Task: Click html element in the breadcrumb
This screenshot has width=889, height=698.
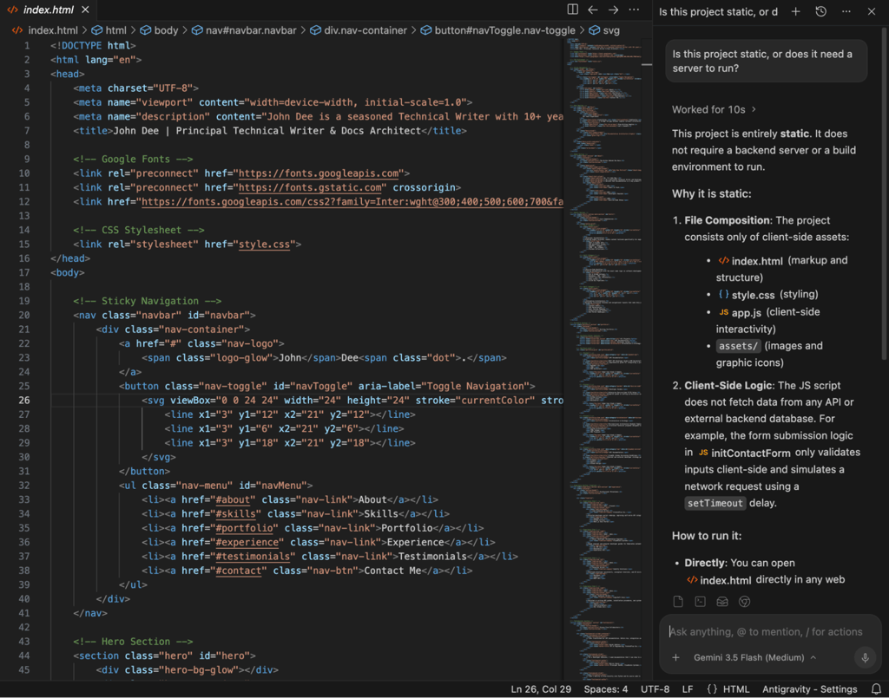Action: [109, 30]
